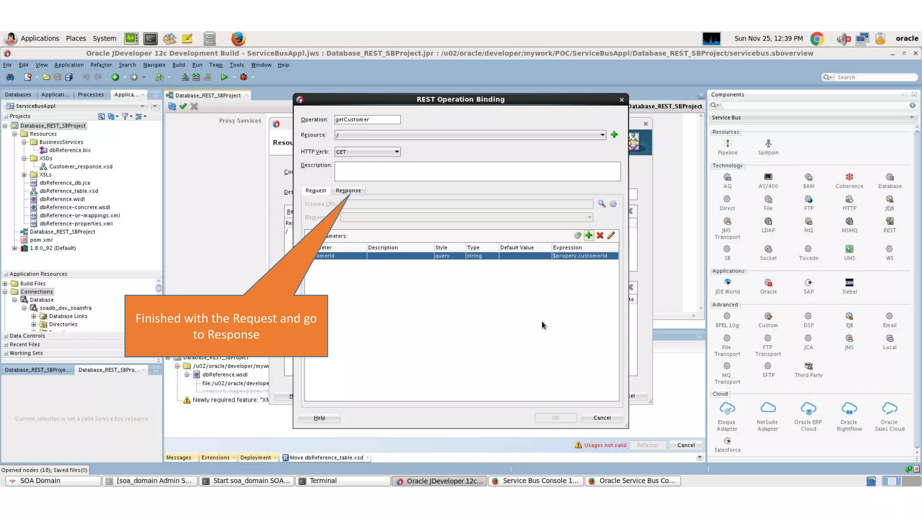Browse schema URL with magnifier icon

click(x=601, y=204)
